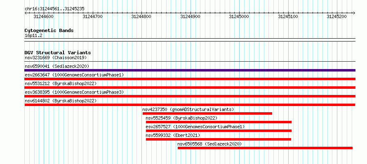
Task: Click the 16p11.2 band label
Action: coord(33,36)
